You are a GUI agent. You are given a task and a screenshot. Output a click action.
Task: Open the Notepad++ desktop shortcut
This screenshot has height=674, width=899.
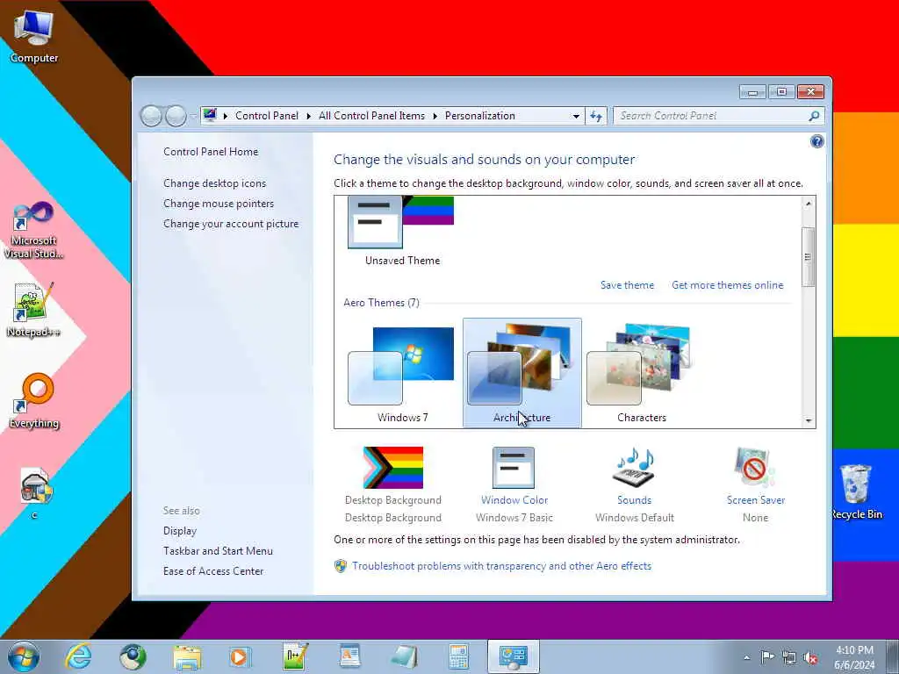[x=33, y=310]
